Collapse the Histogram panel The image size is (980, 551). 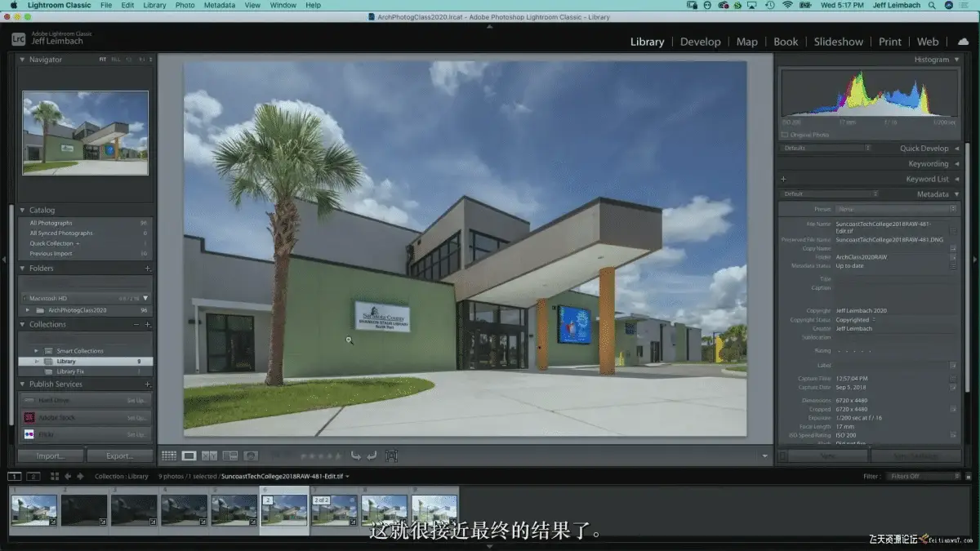coord(956,60)
